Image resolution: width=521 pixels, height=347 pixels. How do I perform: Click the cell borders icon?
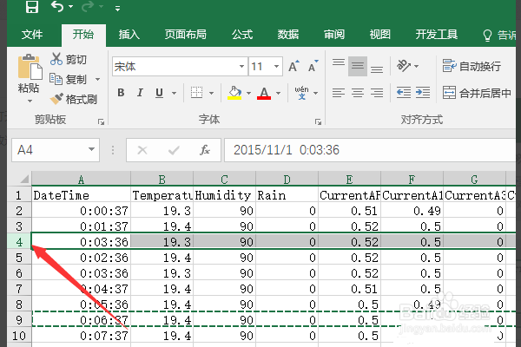pyautogui.click(x=196, y=93)
